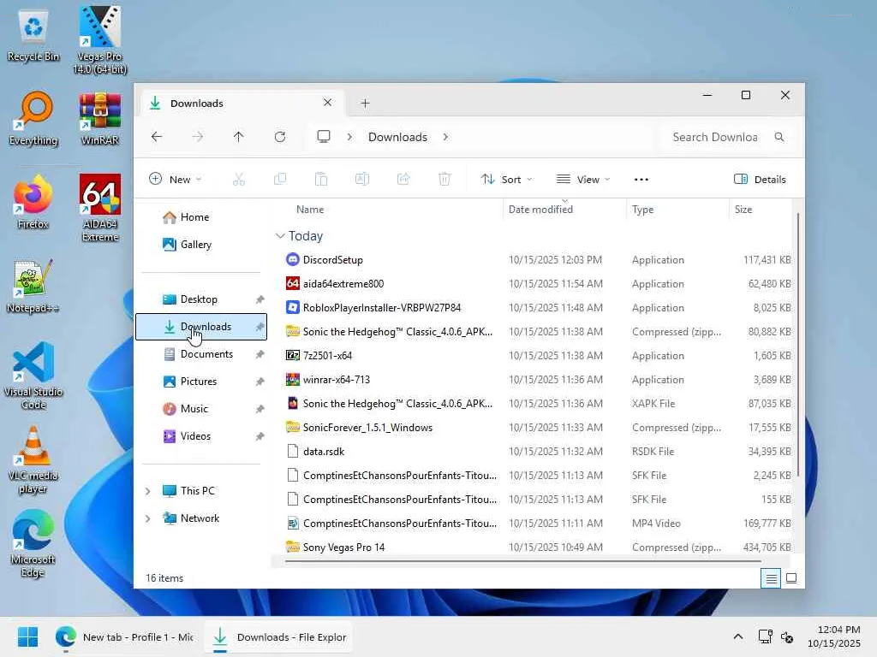
Task: Click the vertical scrollbar of file list
Action: [798, 345]
